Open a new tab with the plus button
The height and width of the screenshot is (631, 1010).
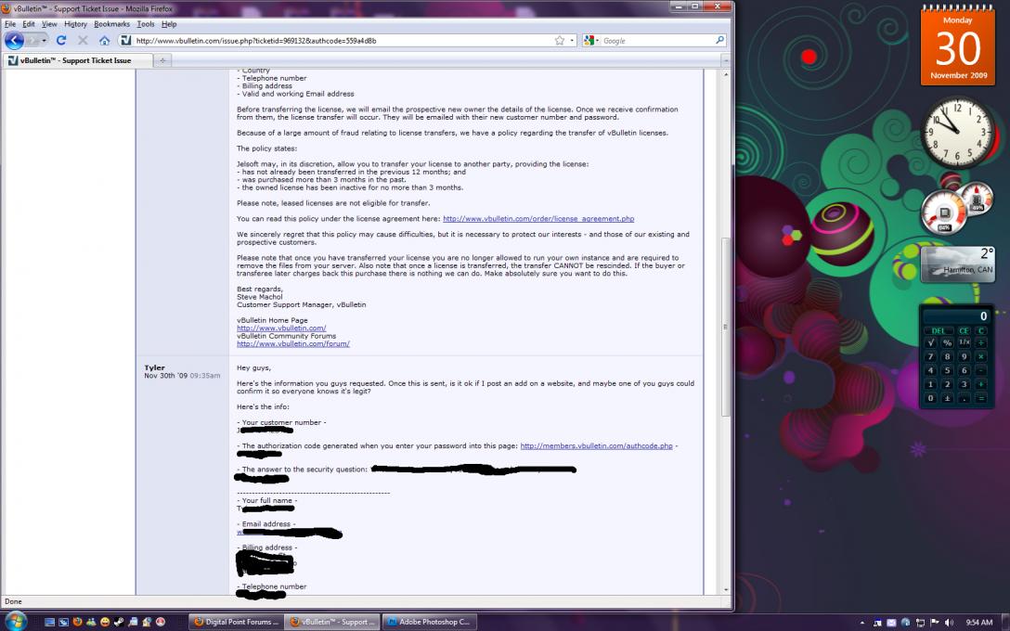(163, 60)
